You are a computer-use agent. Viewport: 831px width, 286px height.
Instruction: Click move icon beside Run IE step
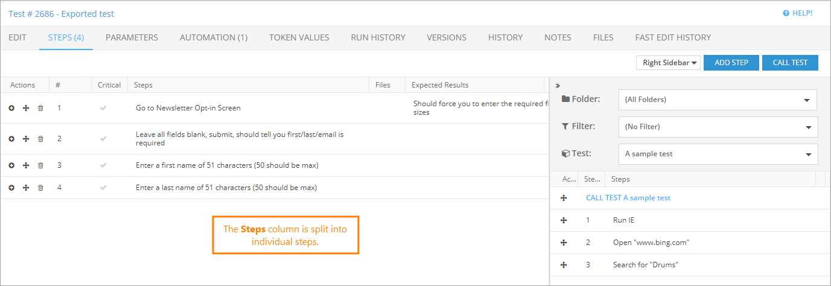tap(564, 220)
